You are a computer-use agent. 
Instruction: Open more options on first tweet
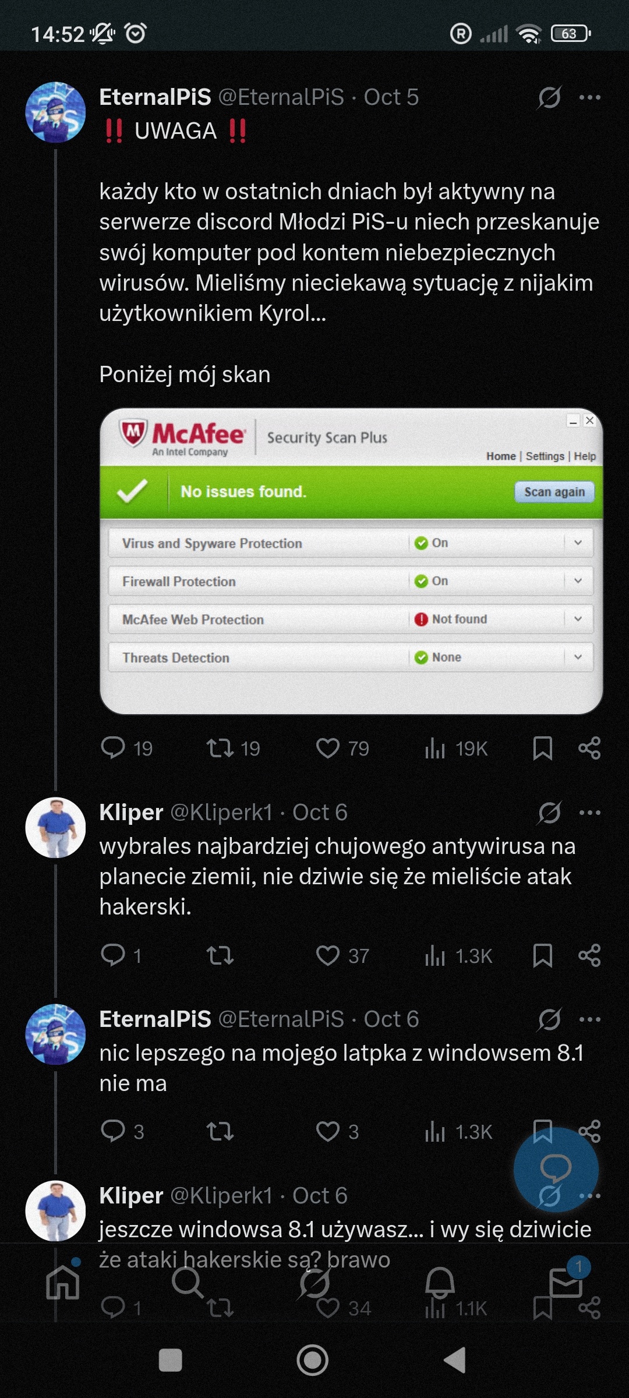(x=590, y=97)
